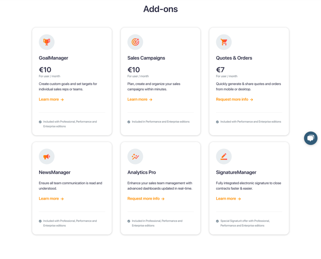Click the SignatureManager pen icon
The image size is (321, 259).
tap(224, 157)
